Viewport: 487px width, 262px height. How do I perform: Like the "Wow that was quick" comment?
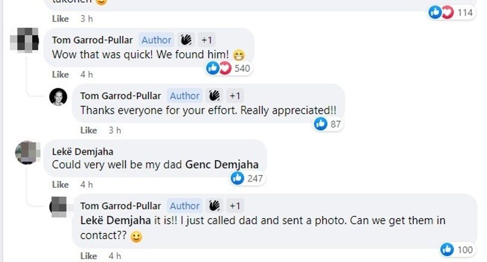60,75
